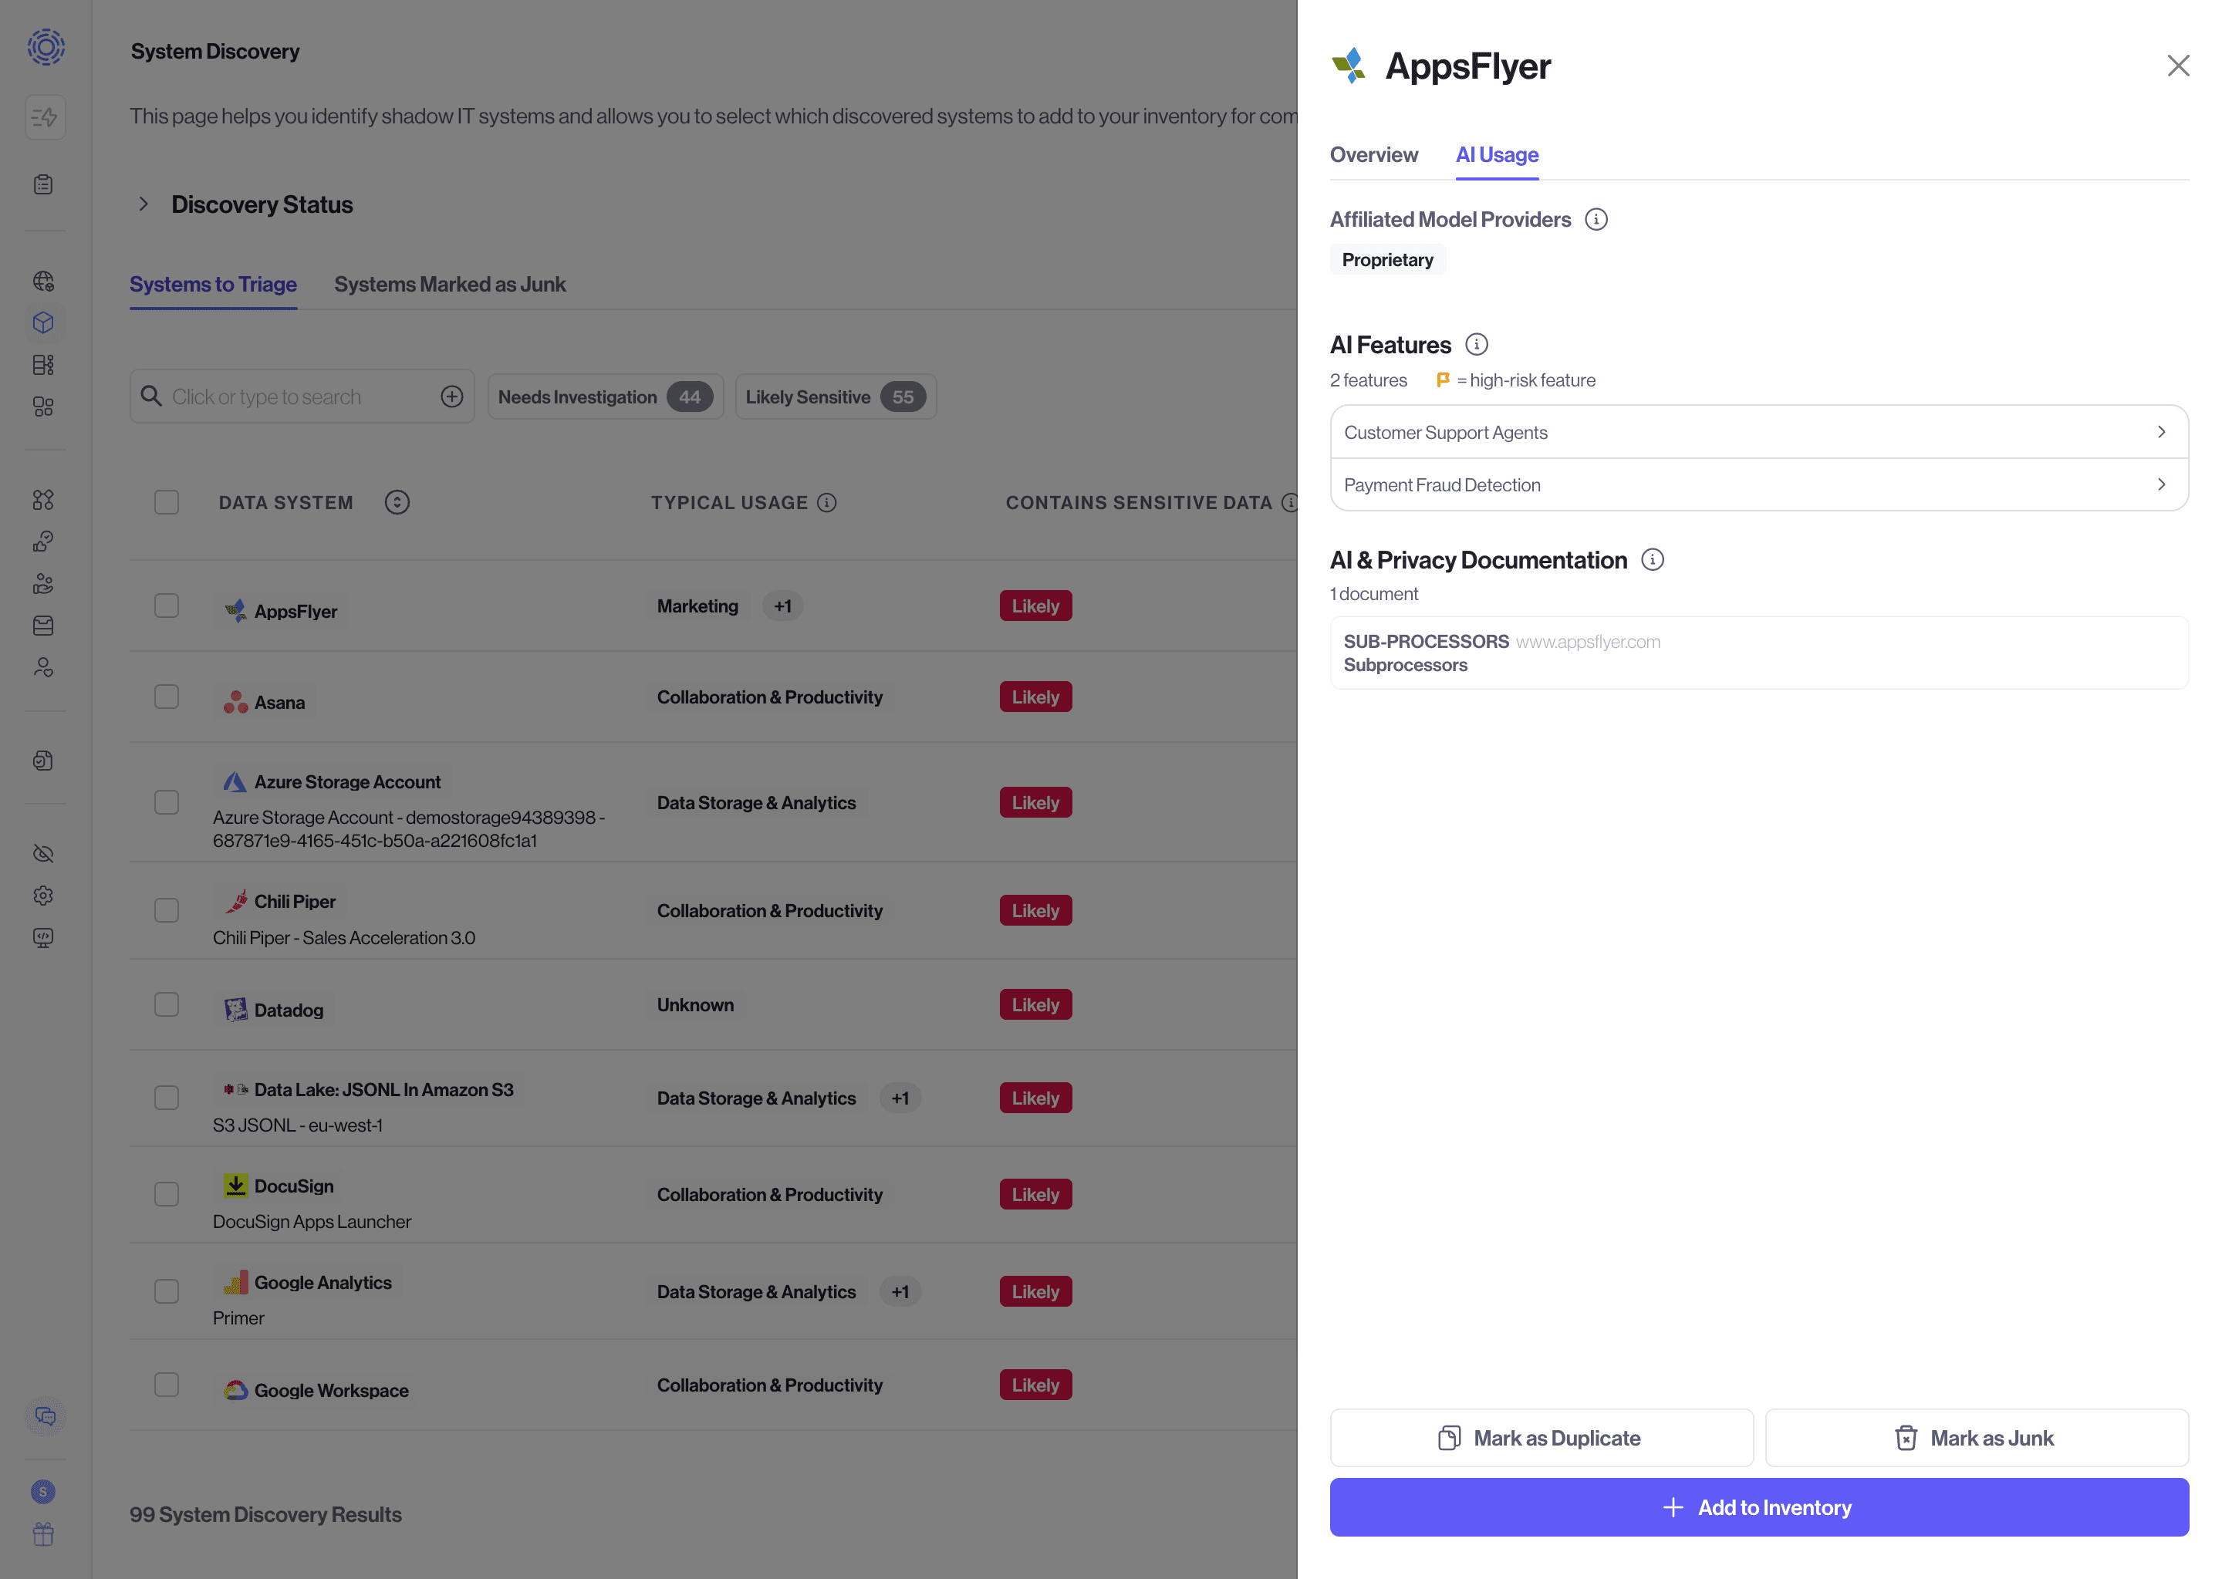Screen dimensions: 2222x1579
Task: Open the thumbs-up consent sidebar icon
Action: coord(44,542)
